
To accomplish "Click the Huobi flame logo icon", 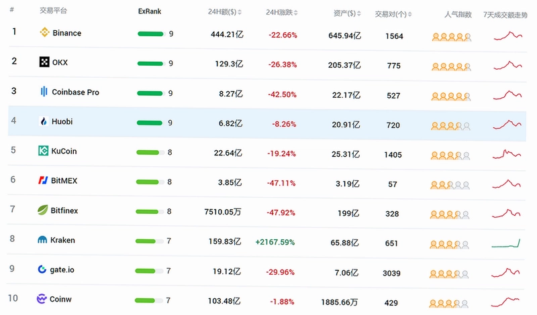I will click(44, 121).
